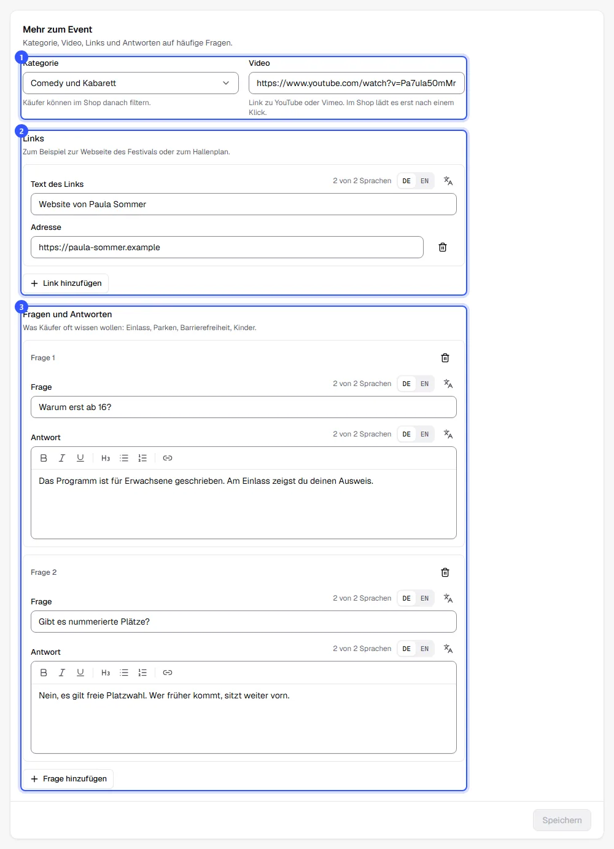Click the Speichern button
Screen dimensions: 614x849
tap(562, 820)
